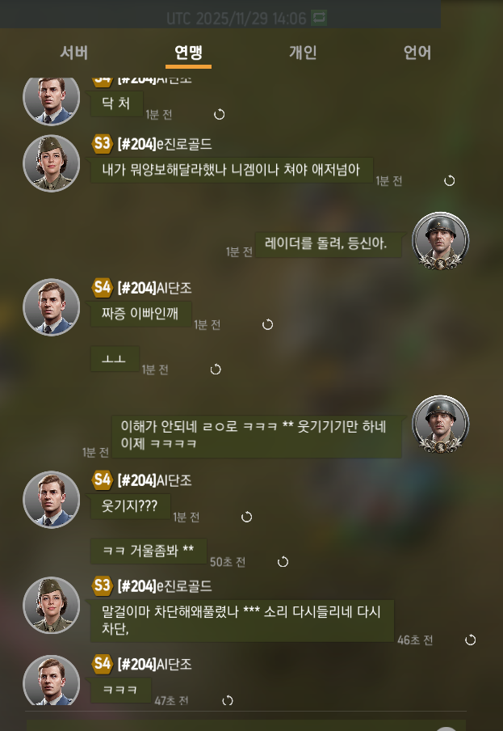The image size is (503, 731).
Task: Switch to the 서버 chat tab
Action: [74, 53]
